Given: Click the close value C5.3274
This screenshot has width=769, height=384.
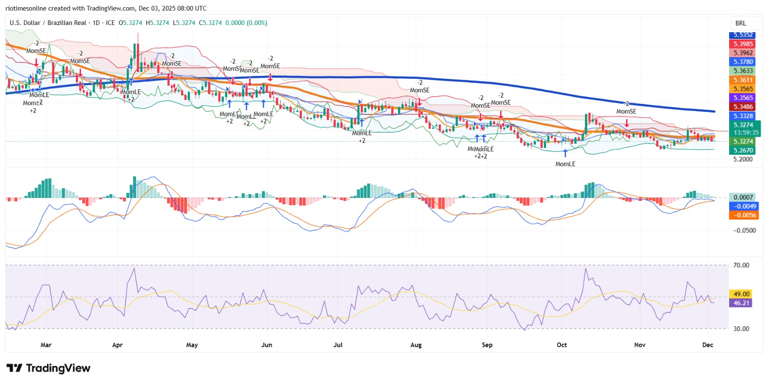Looking at the screenshot, I should (211, 23).
